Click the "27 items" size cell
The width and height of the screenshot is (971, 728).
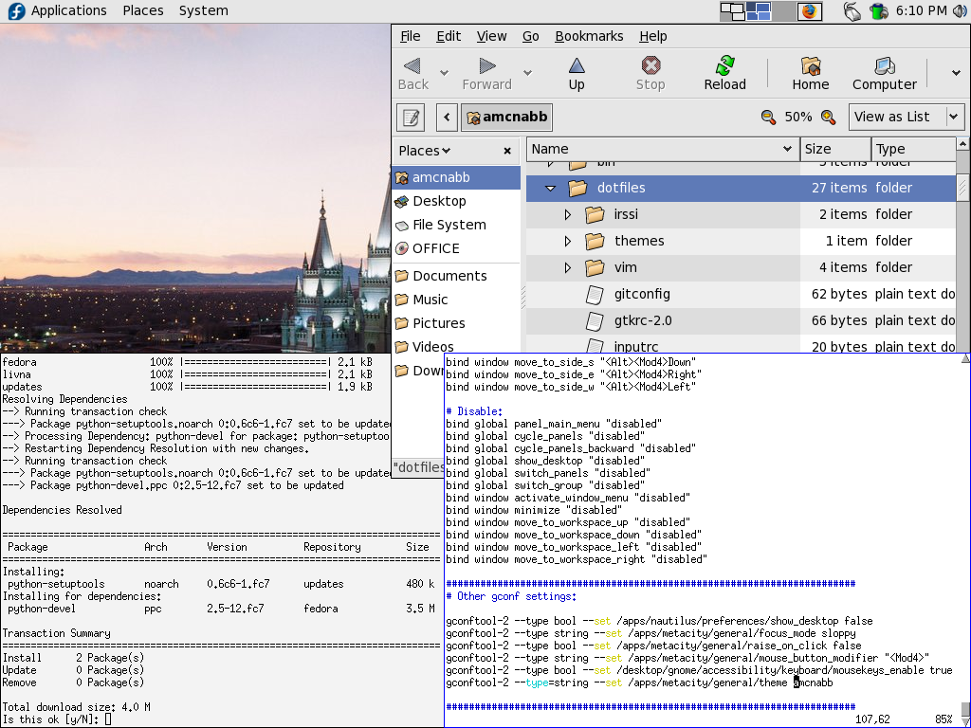839,188
